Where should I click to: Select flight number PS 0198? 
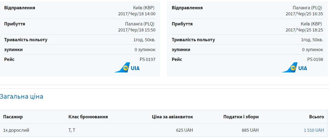pyautogui.click(x=315, y=60)
